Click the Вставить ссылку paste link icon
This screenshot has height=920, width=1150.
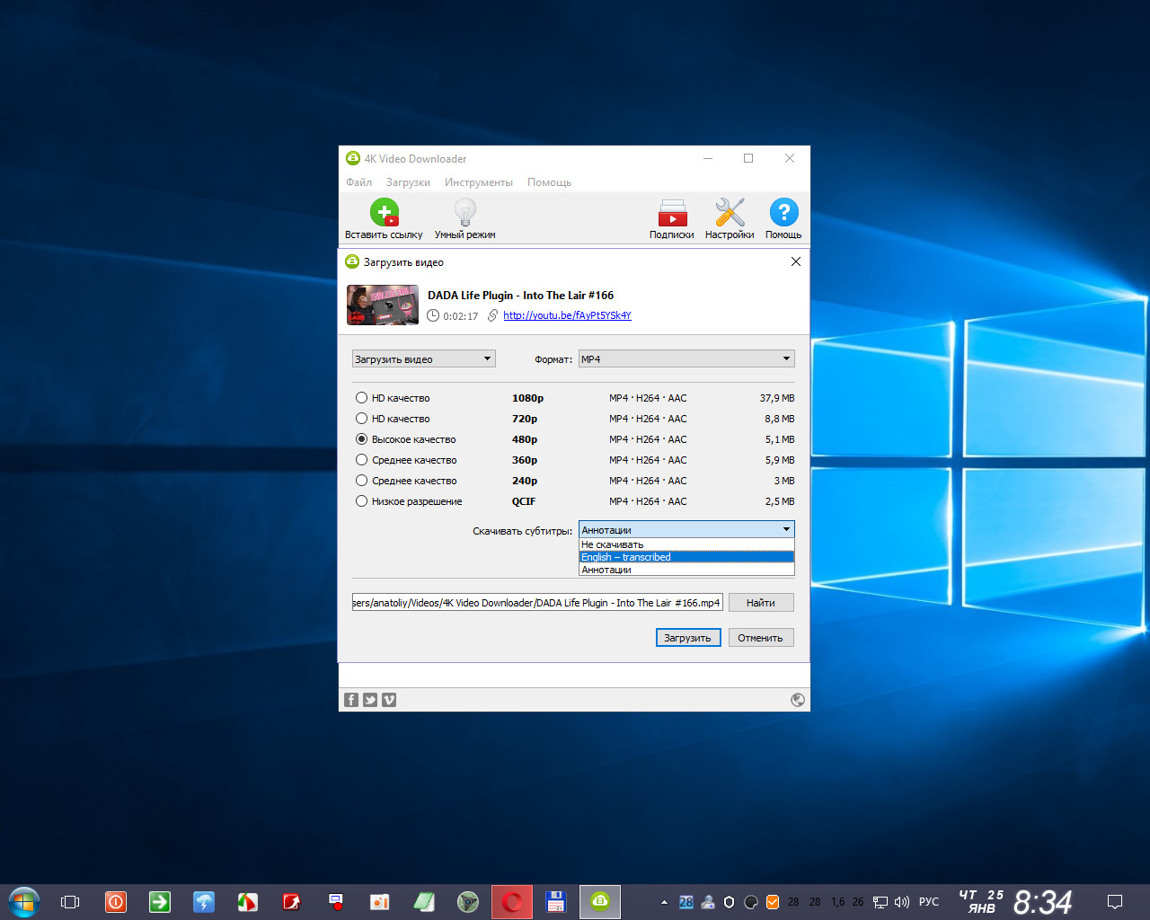click(384, 213)
